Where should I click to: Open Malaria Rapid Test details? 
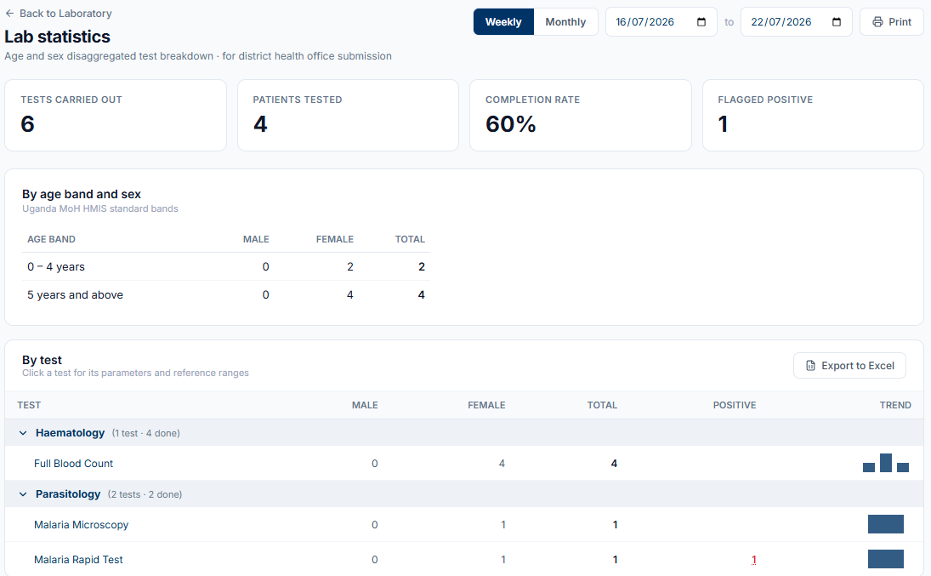click(78, 559)
